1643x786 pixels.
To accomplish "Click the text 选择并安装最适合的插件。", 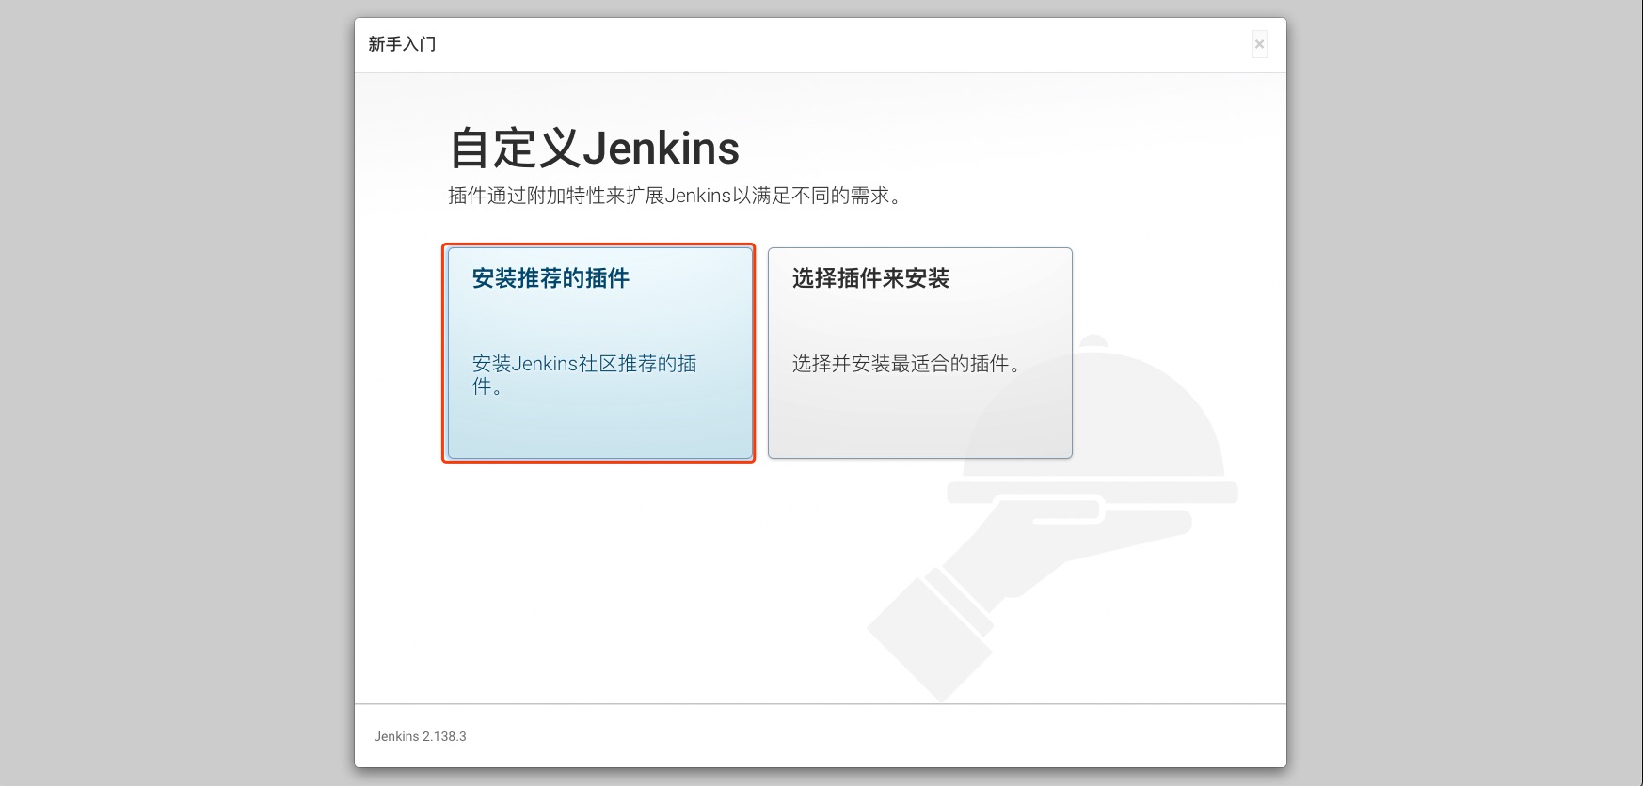I will click(909, 364).
